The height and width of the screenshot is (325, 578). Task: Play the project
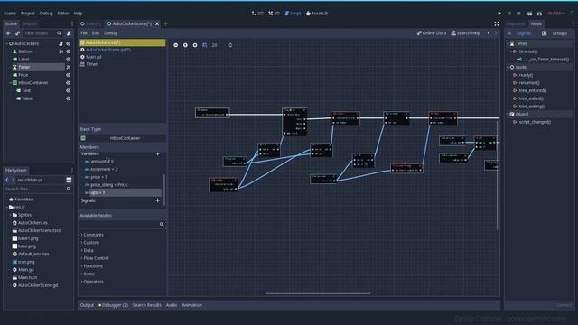point(499,14)
